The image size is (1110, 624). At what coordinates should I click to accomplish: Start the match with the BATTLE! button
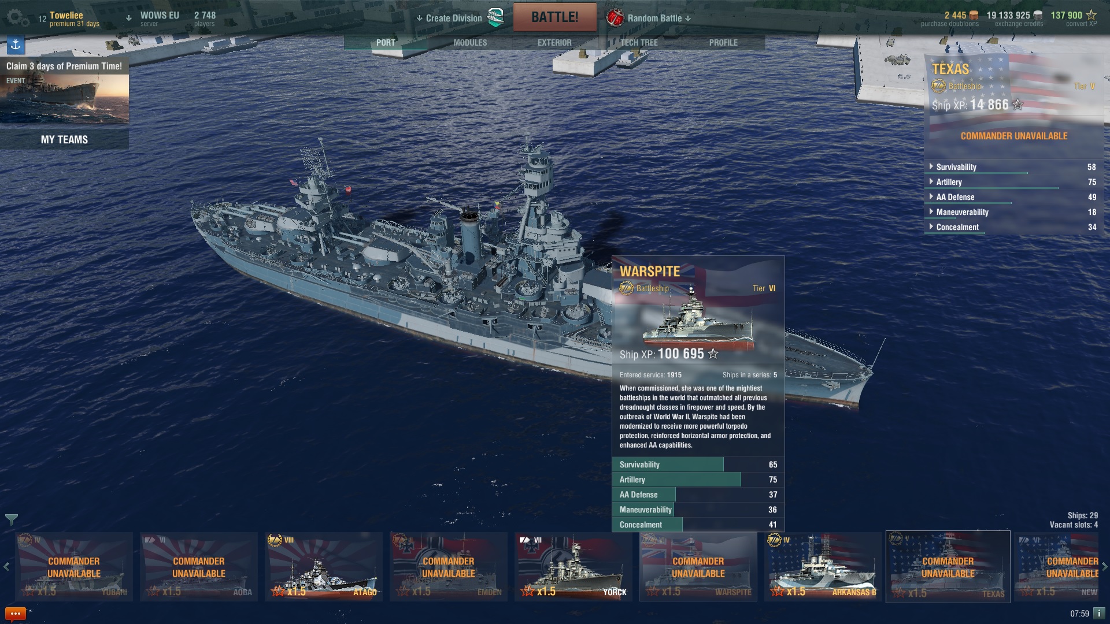[555, 17]
